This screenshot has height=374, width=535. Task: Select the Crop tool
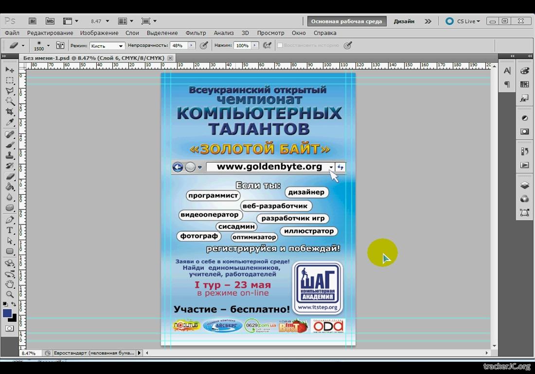[9, 112]
